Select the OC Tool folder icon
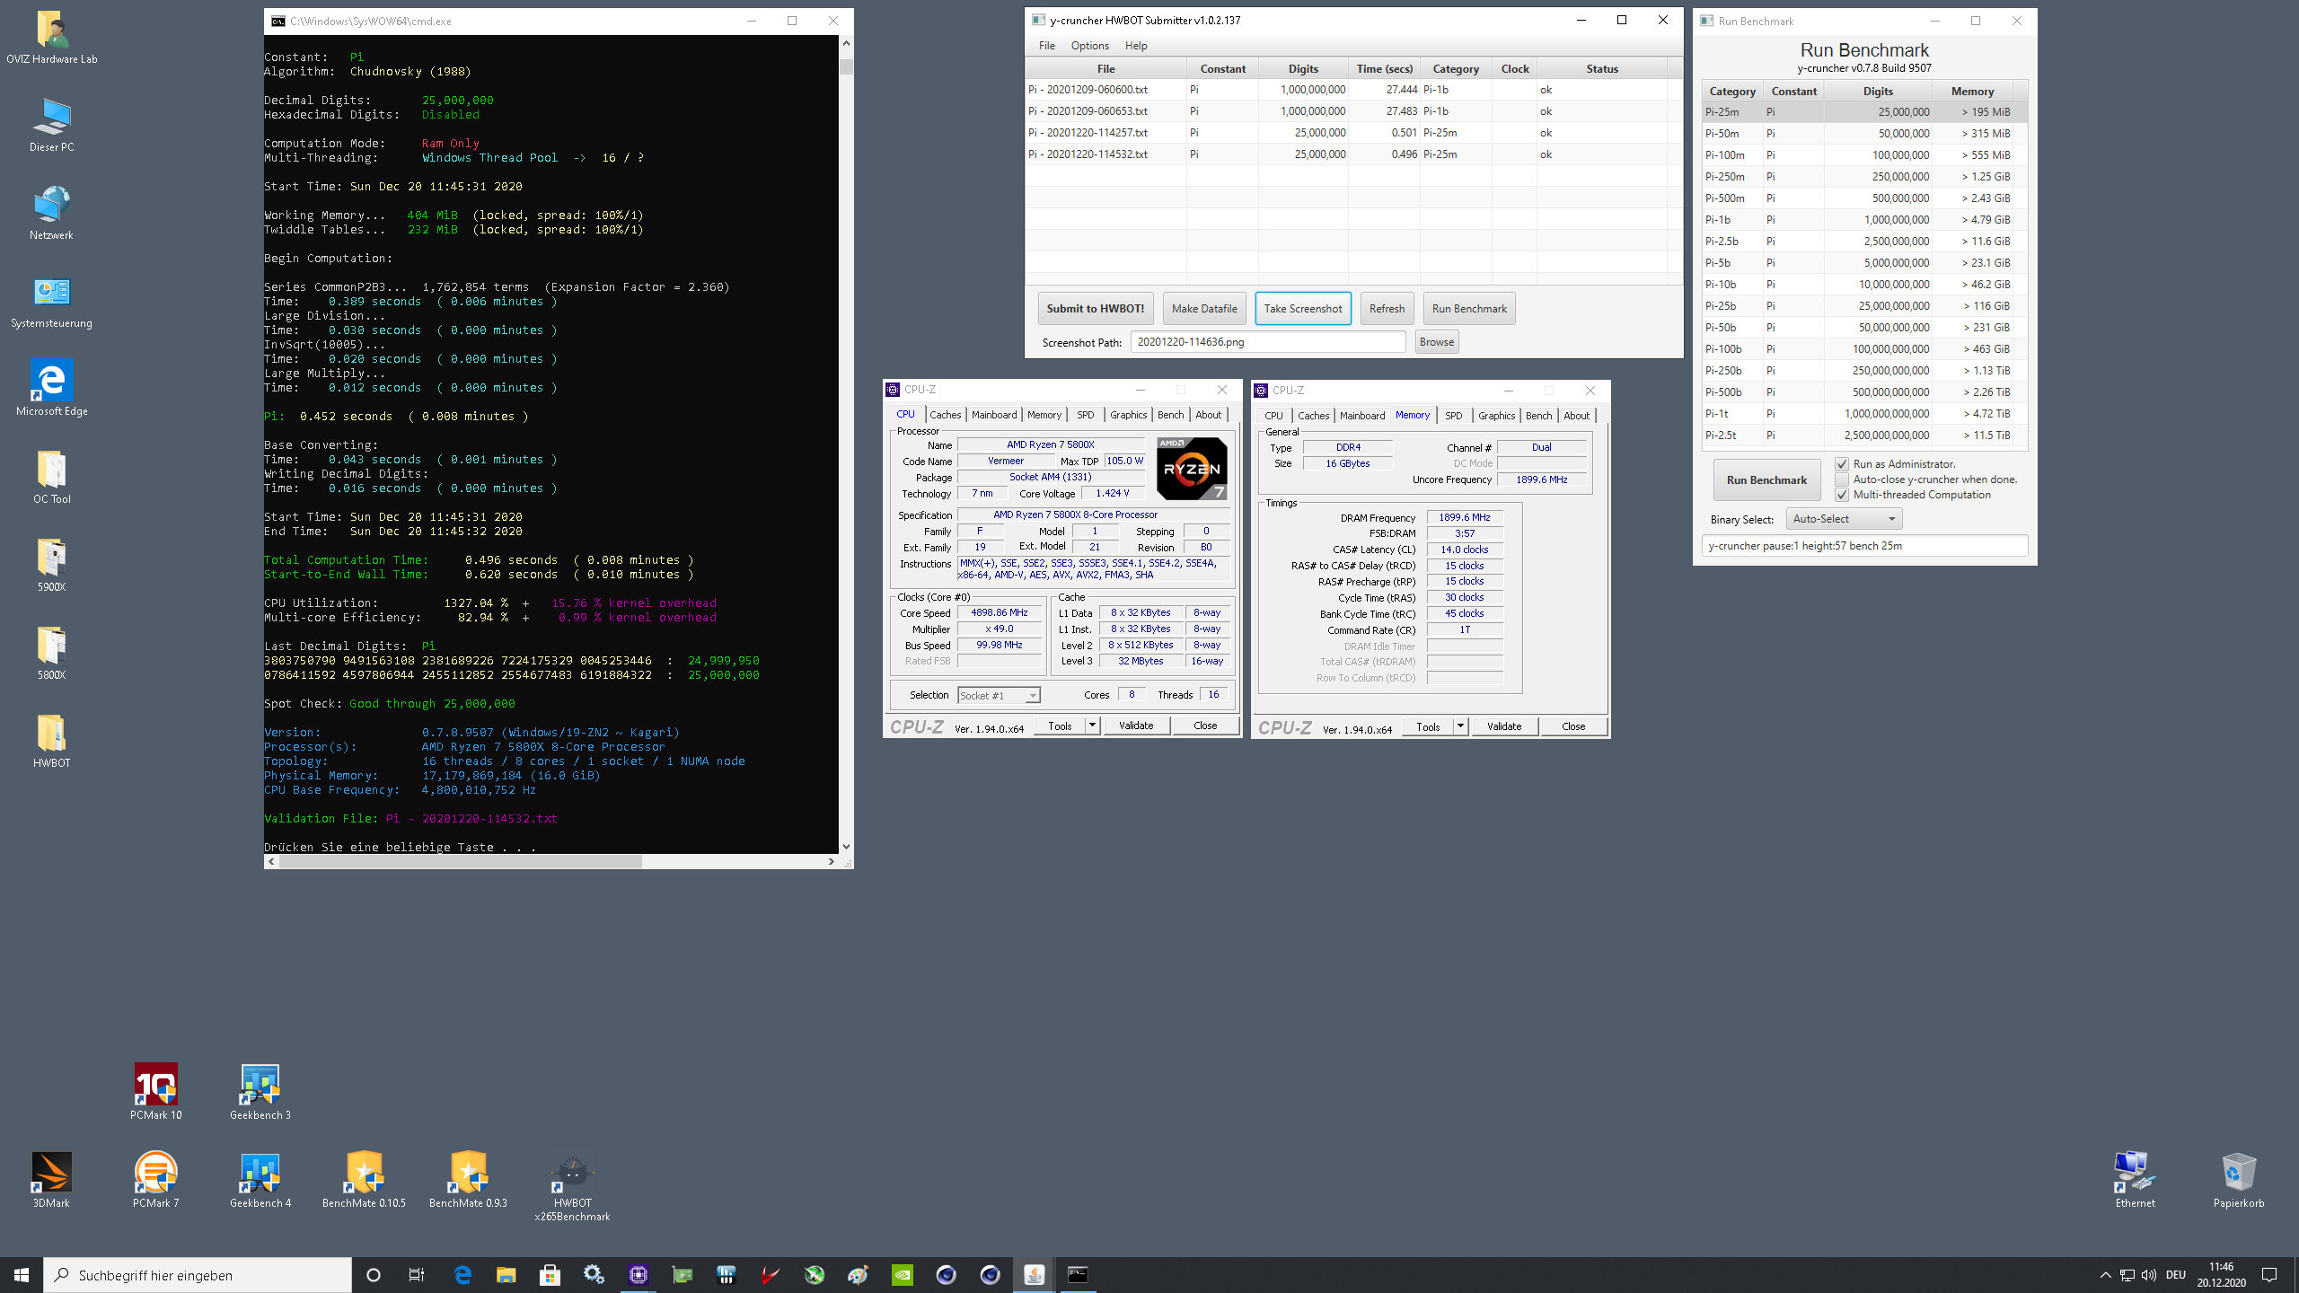This screenshot has height=1293, width=2299. (51, 478)
